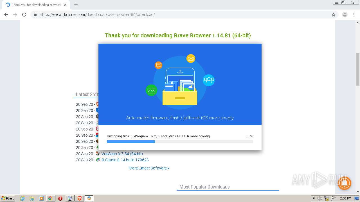Open the VueScan 9.7.34 (64-bit) link
This screenshot has width=360, height=202.
point(122,154)
